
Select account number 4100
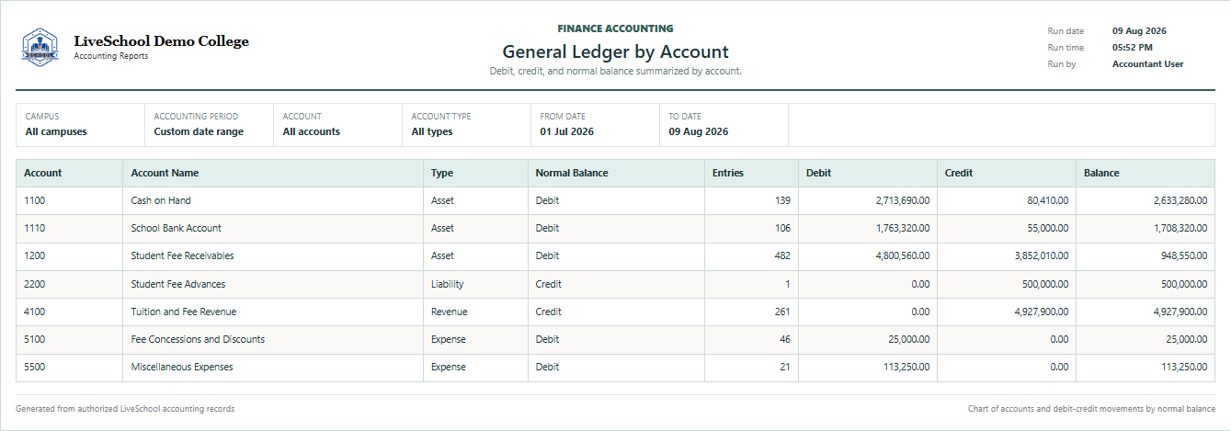click(36, 312)
